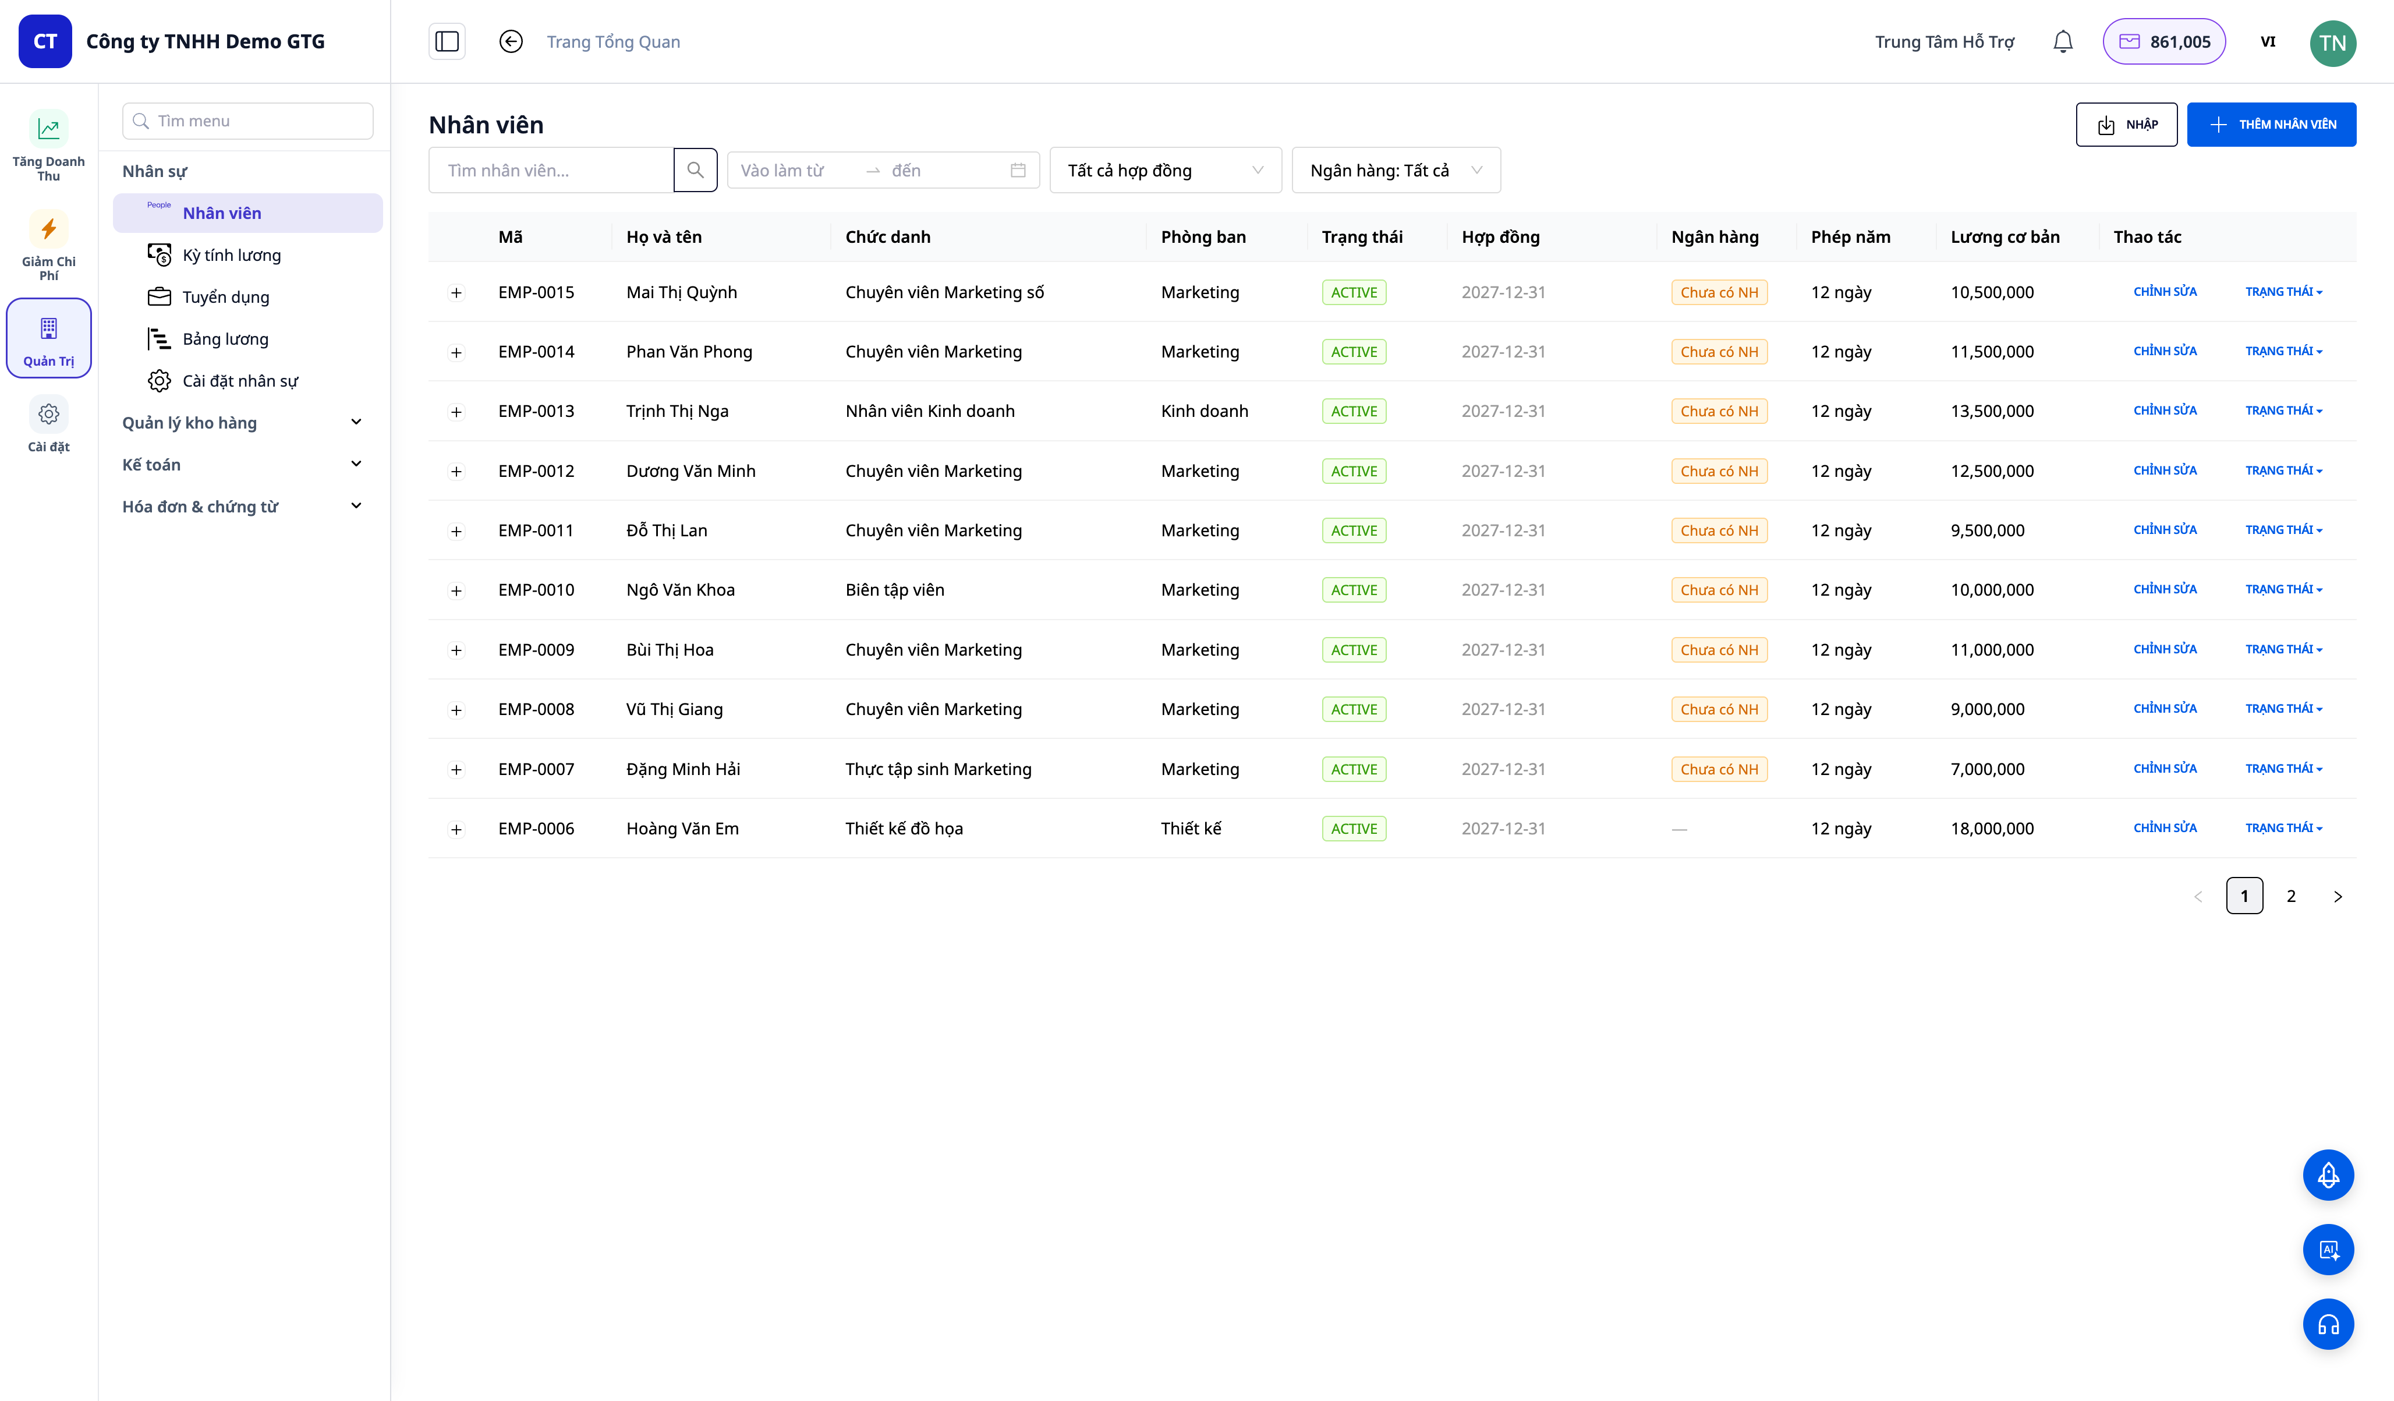The height and width of the screenshot is (1401, 2394).
Task: Click the back arrow icon
Action: (510, 41)
